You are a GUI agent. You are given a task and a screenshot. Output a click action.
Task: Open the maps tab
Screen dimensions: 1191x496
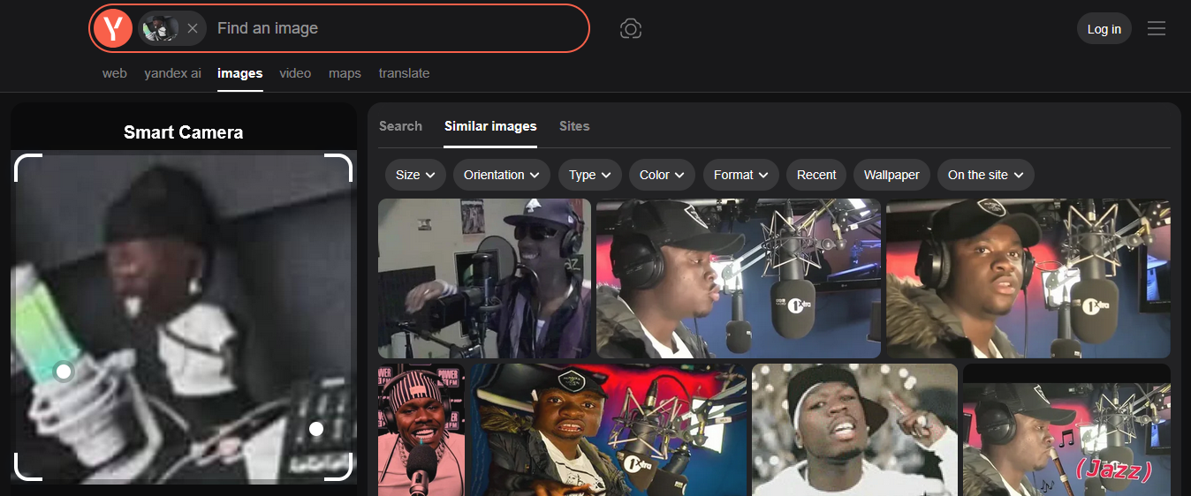coord(345,73)
